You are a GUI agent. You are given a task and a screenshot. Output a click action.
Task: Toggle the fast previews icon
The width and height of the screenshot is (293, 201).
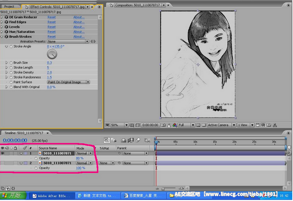click(263, 125)
